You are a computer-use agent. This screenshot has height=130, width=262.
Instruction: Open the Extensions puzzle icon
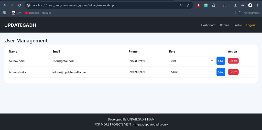click(x=213, y=5)
